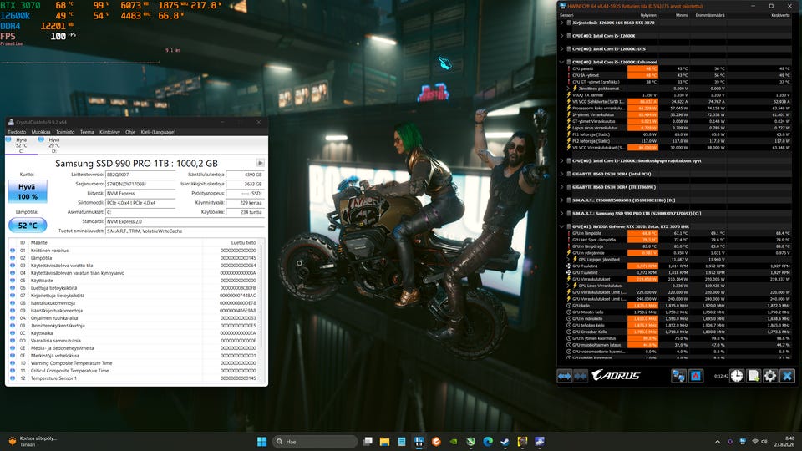The image size is (802, 451).
Task: Open NVIDIA app icon on taskbar
Action: [453, 441]
